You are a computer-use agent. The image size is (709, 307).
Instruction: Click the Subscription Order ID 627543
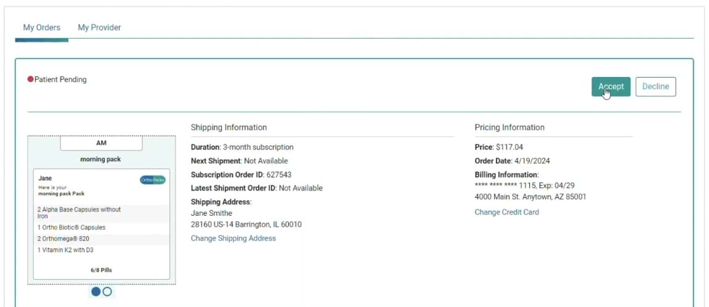[241, 174]
